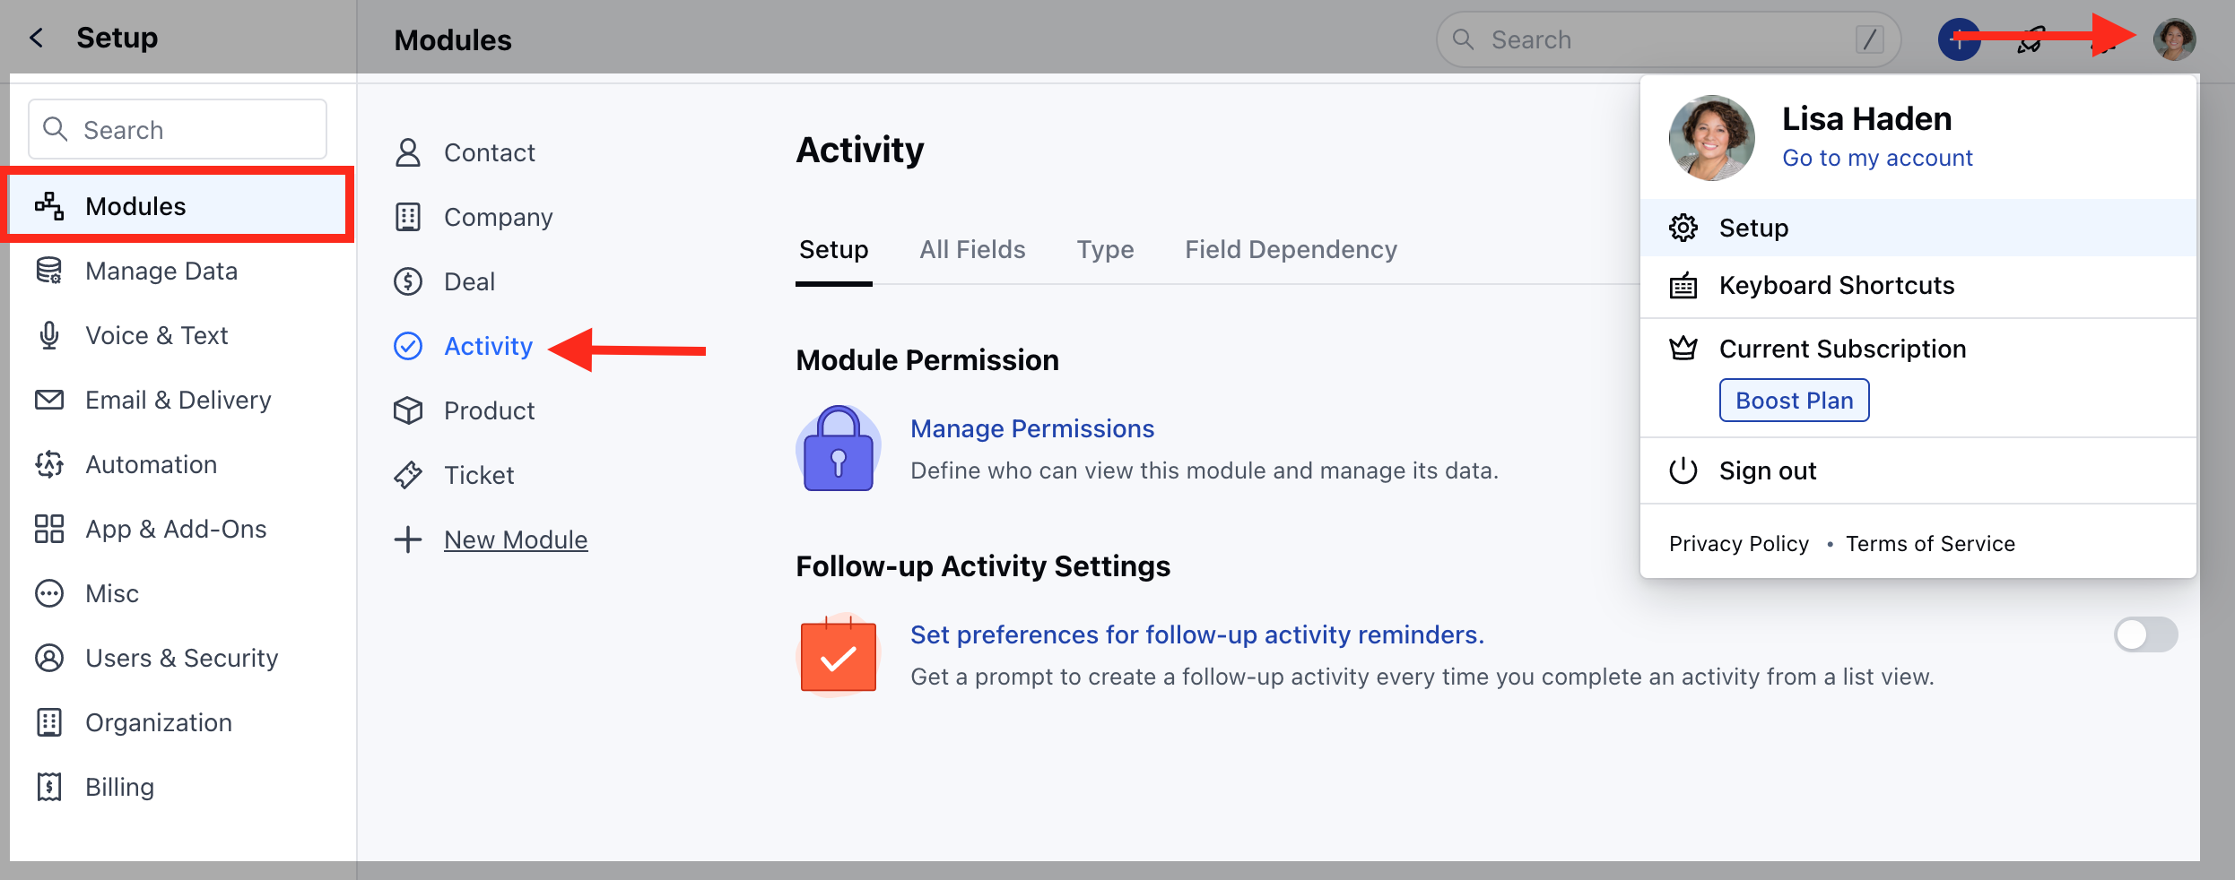Click the sidebar Search input field
Screen dimensions: 2235x880
pos(178,130)
